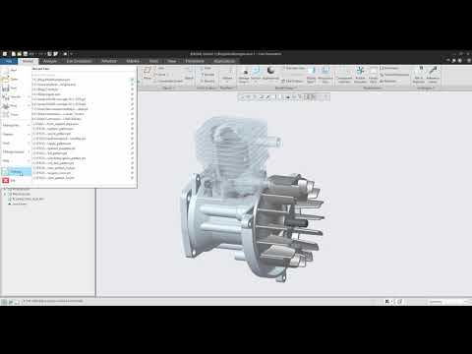Expand the Prepare submenu arrow
Viewport: 472px width, 354px height.
coord(29,134)
